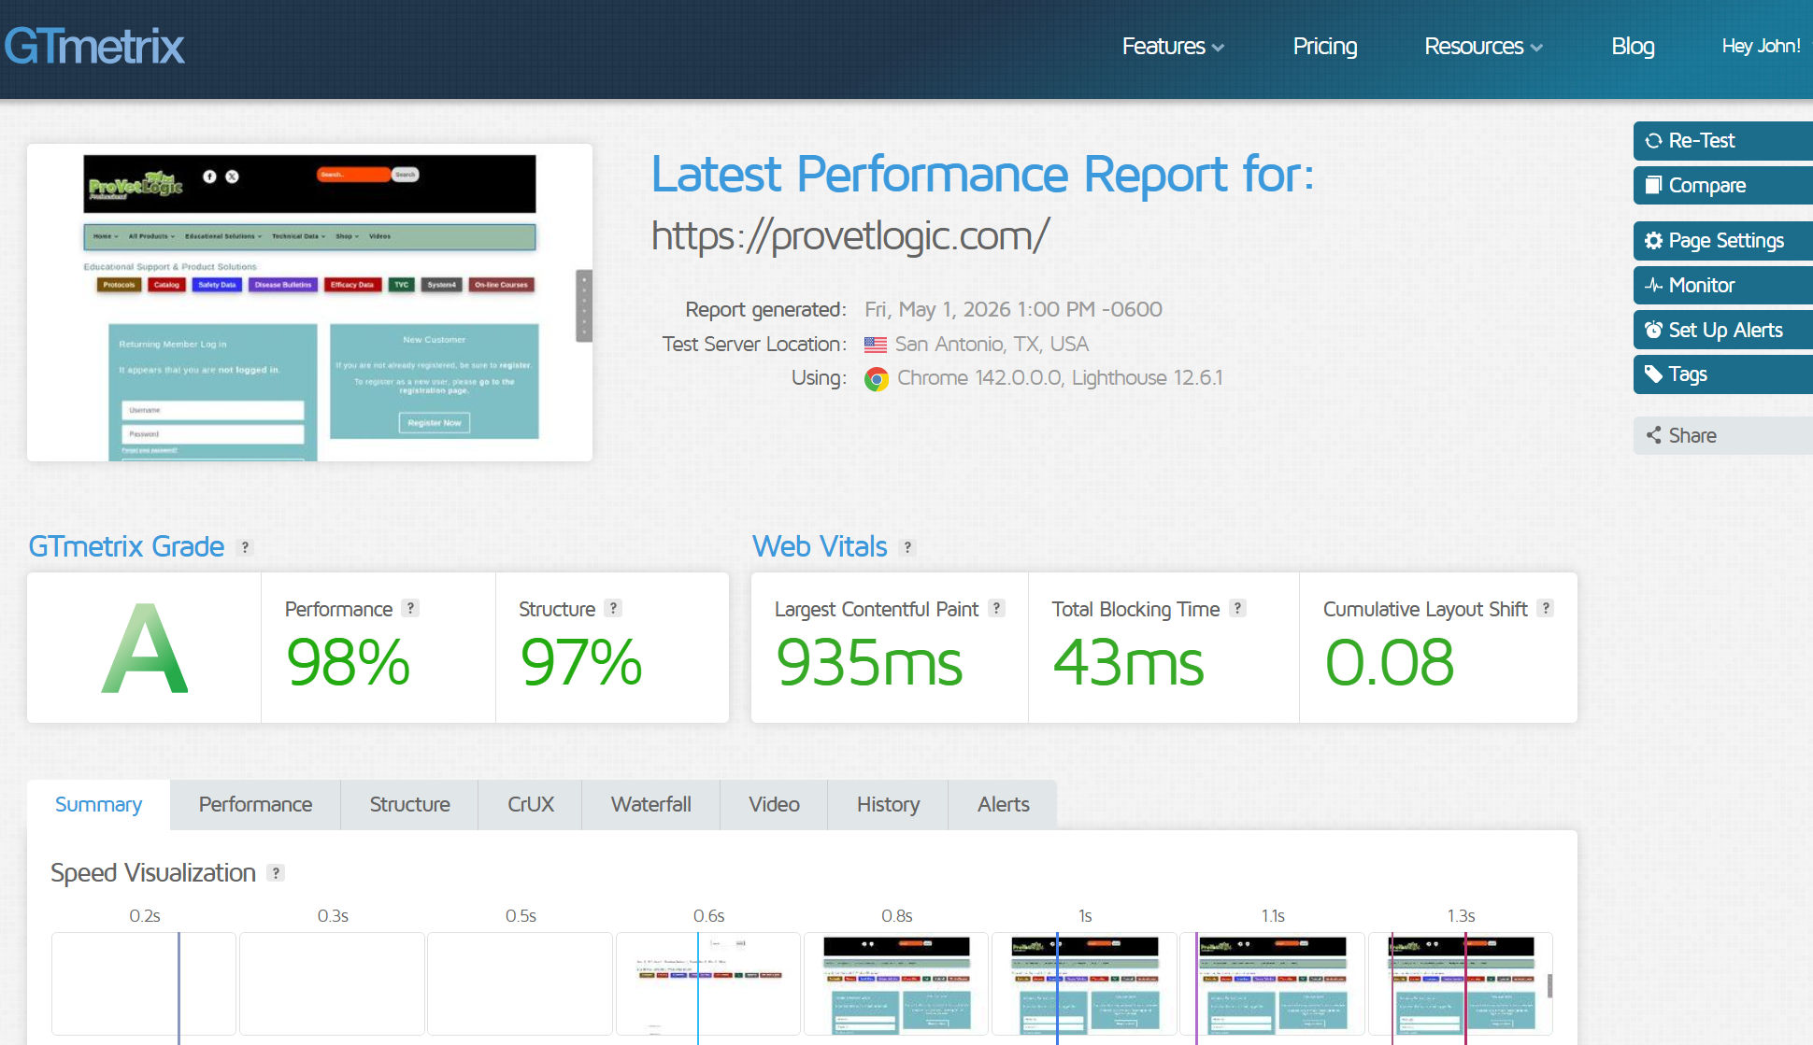This screenshot has width=1813, height=1045.
Task: Click the 0.08 layout shift value
Action: (x=1389, y=662)
